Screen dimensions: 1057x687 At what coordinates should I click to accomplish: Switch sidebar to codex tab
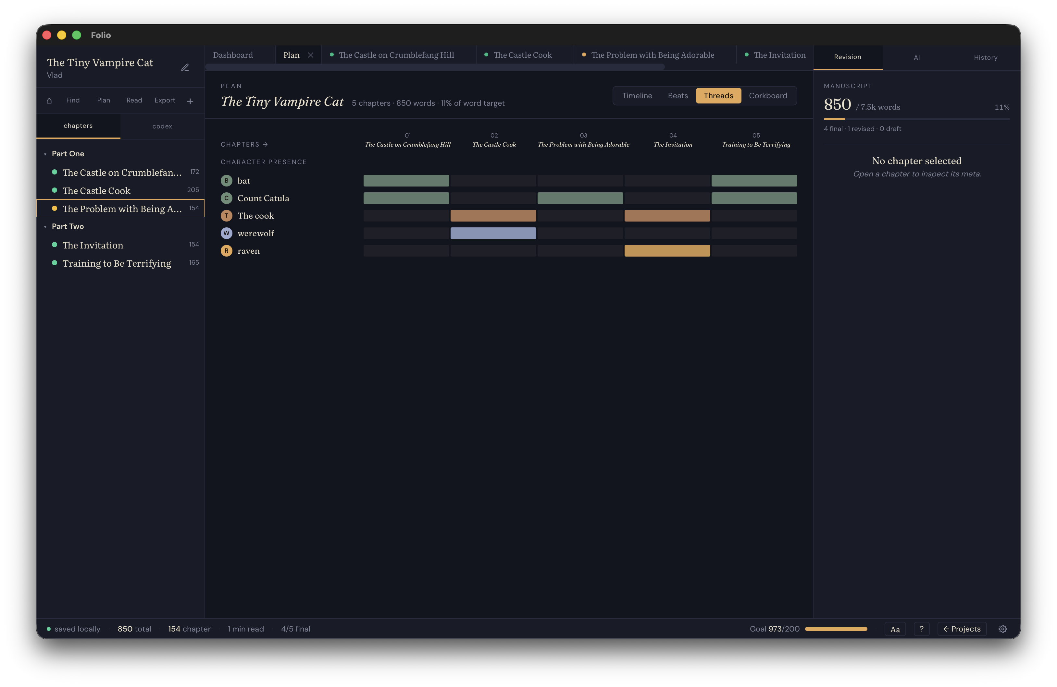[x=162, y=126]
